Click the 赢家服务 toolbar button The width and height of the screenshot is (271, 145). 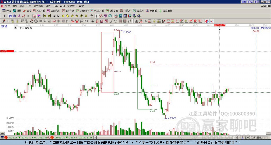(x=166, y=11)
